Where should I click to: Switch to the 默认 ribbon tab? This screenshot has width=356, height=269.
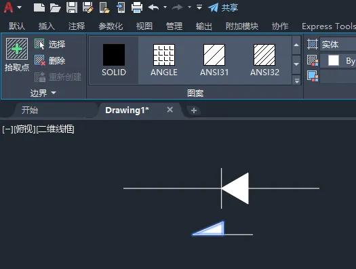coord(17,26)
